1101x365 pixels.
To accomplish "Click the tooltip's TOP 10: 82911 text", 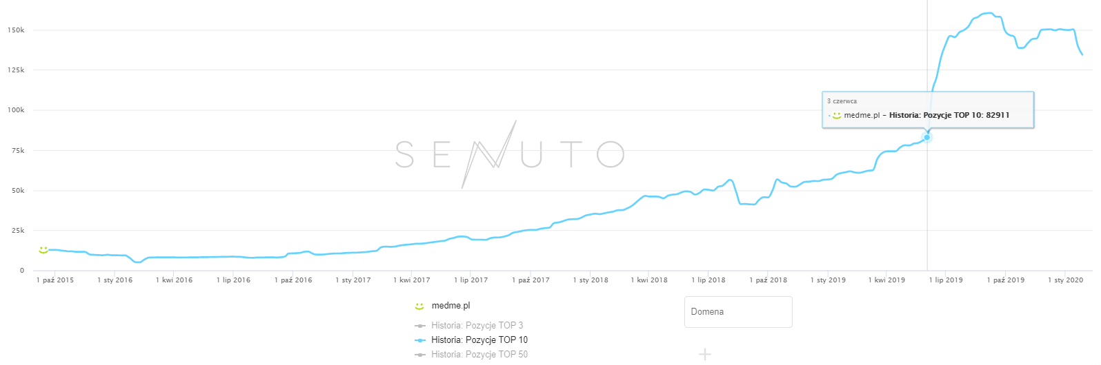I will click(x=949, y=115).
